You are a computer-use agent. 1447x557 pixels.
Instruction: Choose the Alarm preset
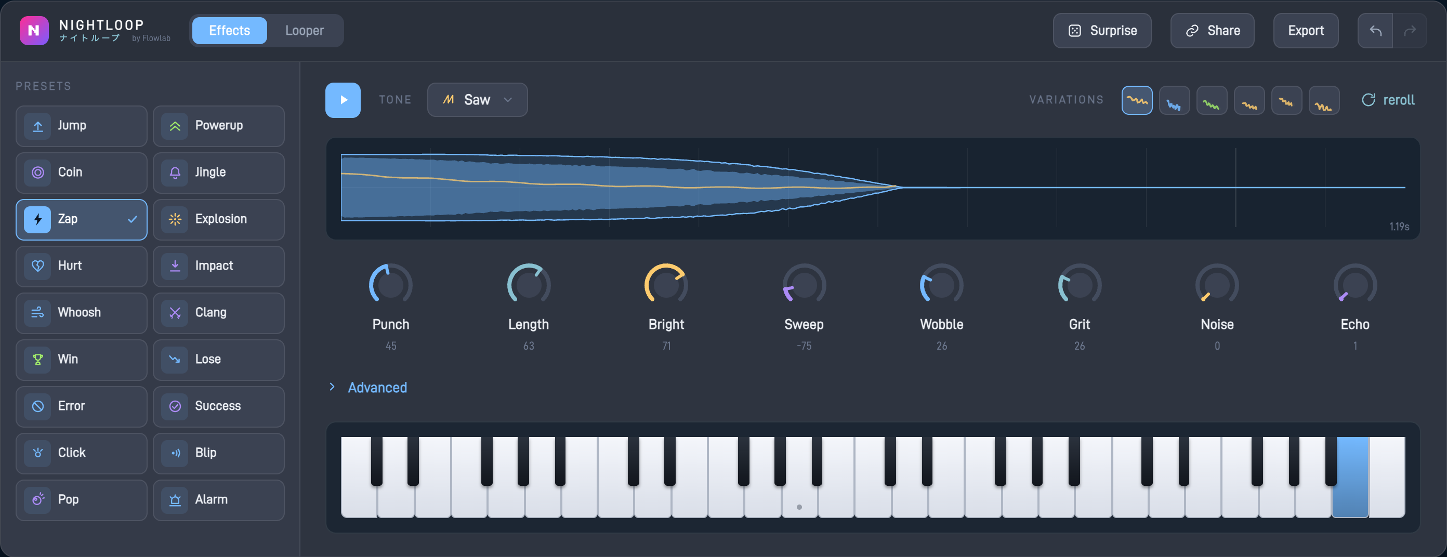pos(218,500)
